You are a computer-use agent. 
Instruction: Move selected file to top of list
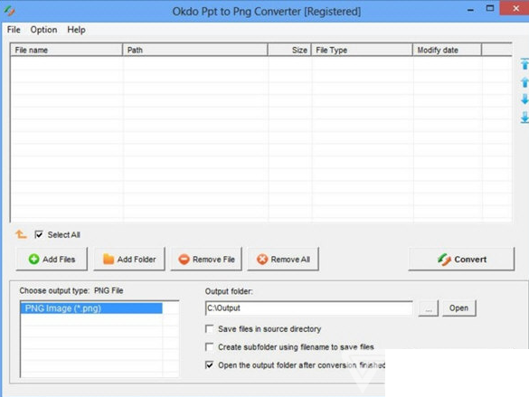524,63
